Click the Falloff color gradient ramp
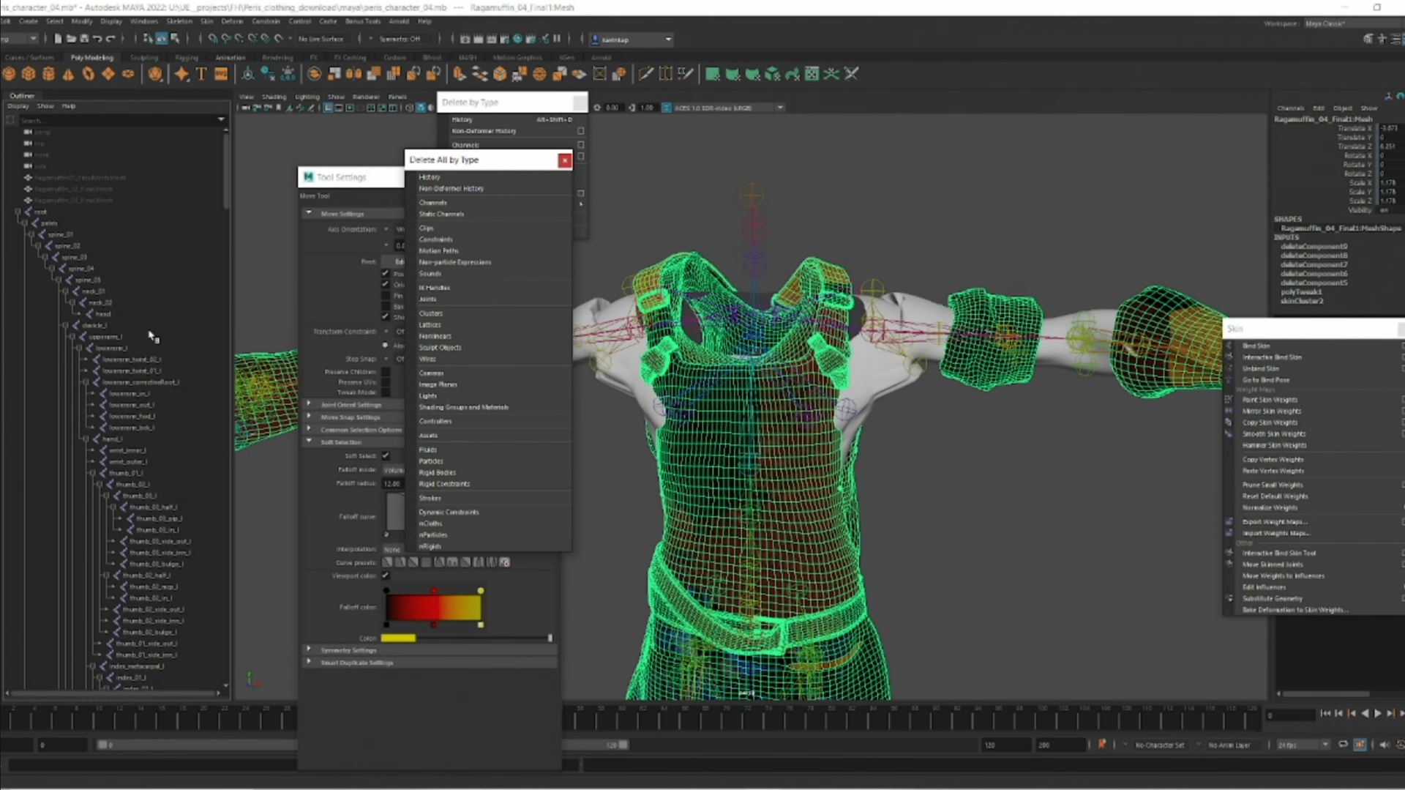This screenshot has height=790, width=1405. (x=433, y=607)
